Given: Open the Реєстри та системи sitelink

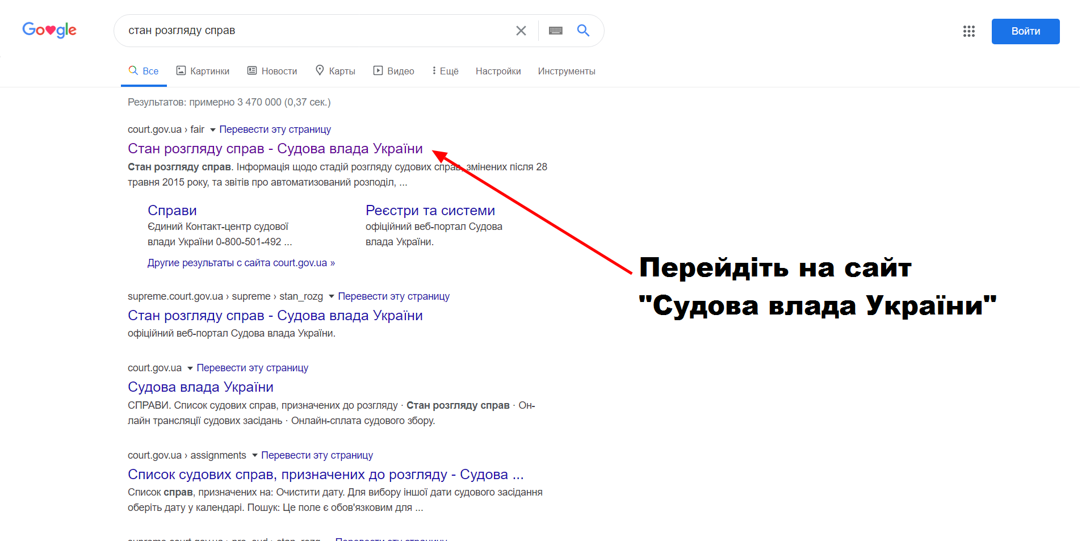Looking at the screenshot, I should tap(430, 211).
